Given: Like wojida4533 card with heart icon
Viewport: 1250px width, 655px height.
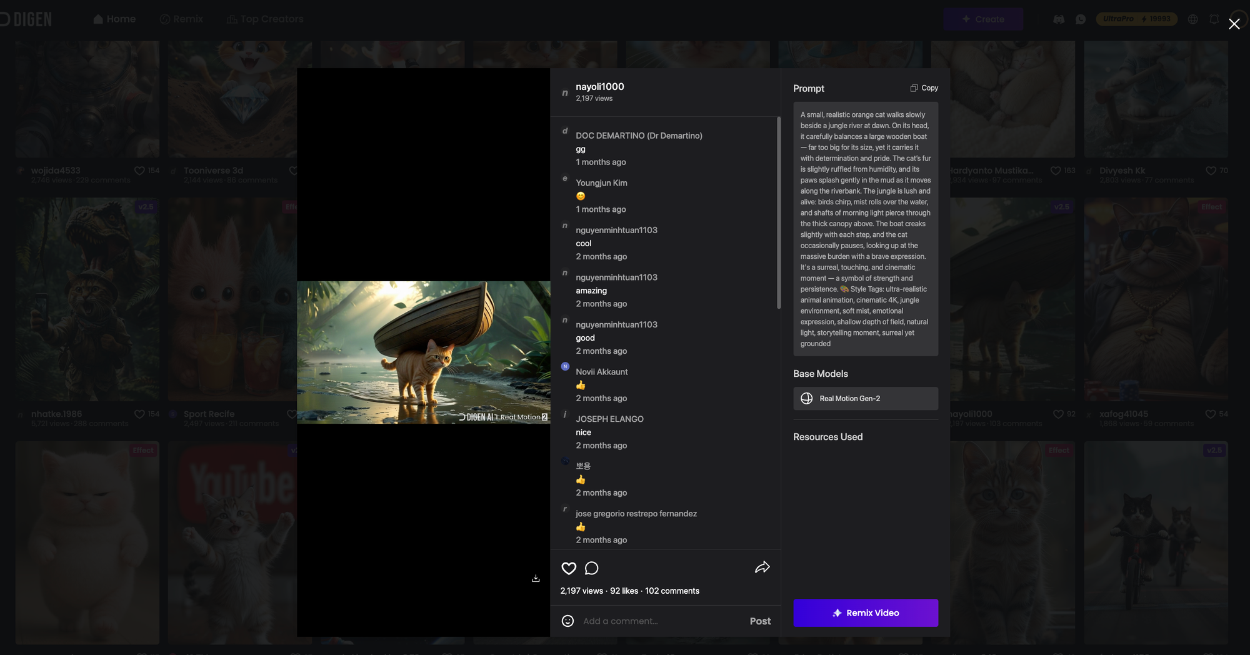Looking at the screenshot, I should coord(139,171).
